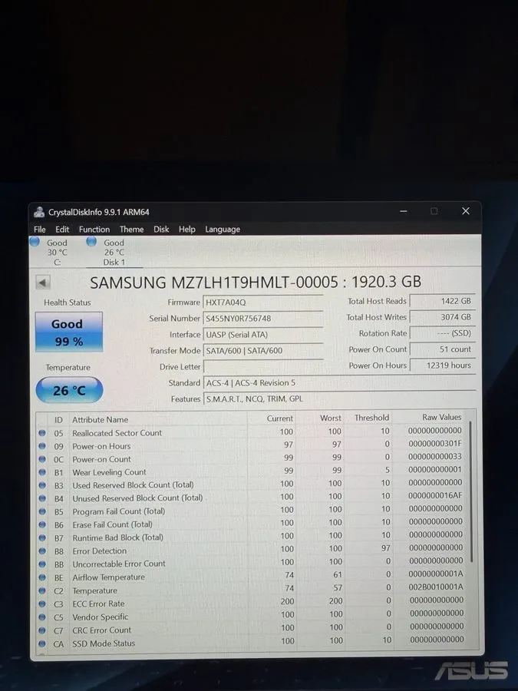Viewport: 518px width, 691px height.
Task: Click status dot for Wear Leveling Count
Action: point(42,472)
